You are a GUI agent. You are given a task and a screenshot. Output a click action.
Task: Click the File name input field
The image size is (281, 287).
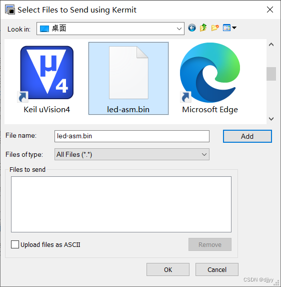tap(131, 136)
